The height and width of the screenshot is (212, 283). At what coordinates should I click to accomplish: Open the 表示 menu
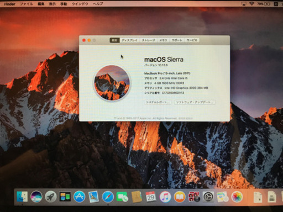[53, 4]
